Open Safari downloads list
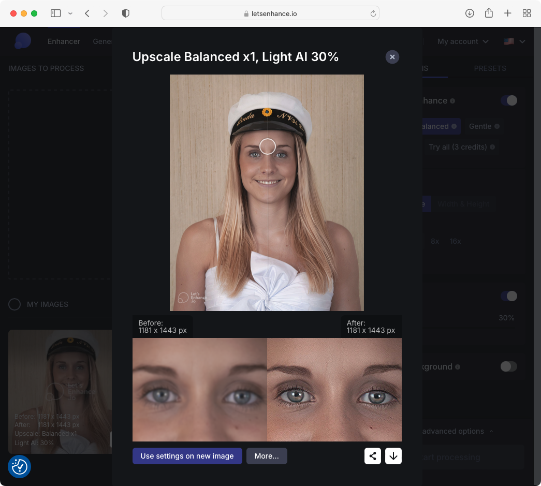This screenshot has height=486, width=541. pos(470,13)
